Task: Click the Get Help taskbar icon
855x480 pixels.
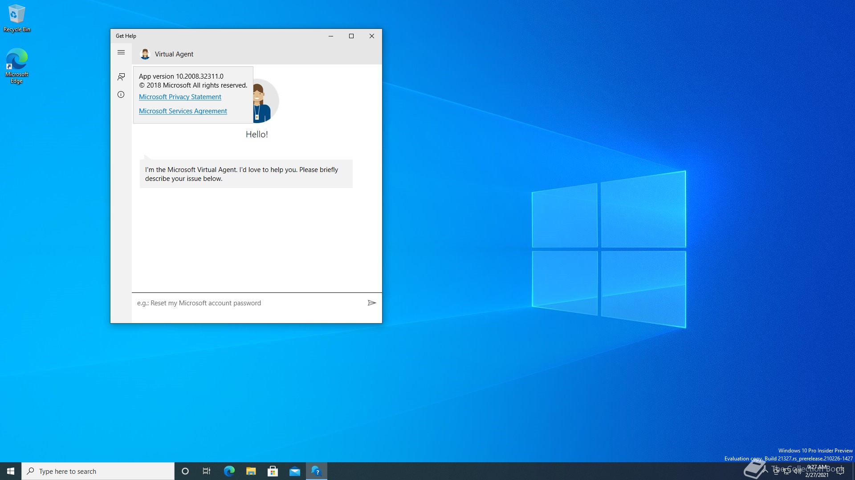Action: tap(317, 471)
